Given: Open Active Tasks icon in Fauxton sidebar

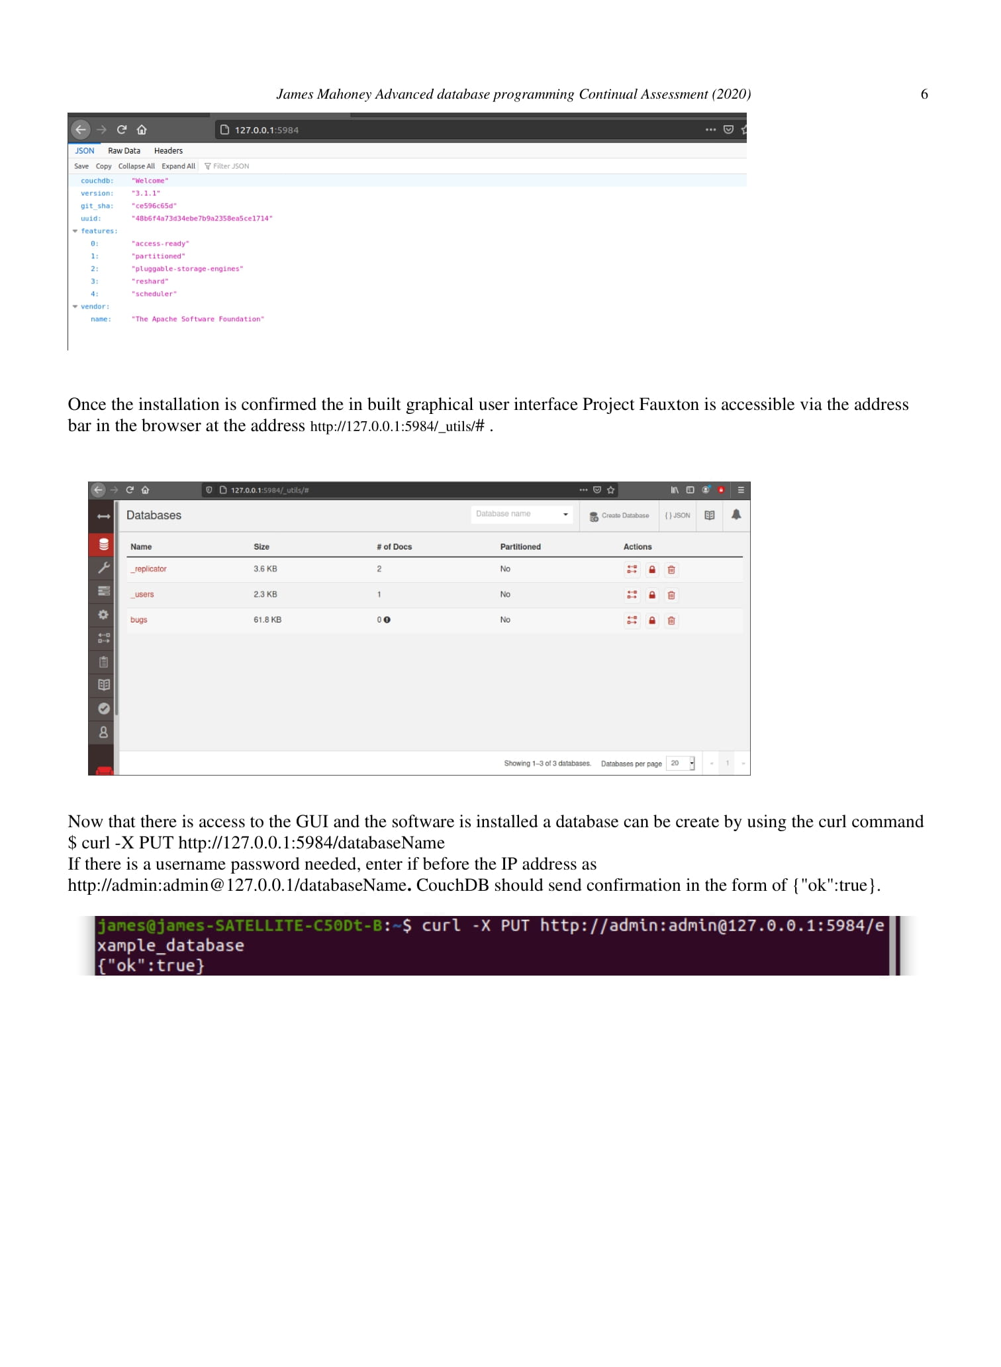Looking at the screenshot, I should pos(104,591).
